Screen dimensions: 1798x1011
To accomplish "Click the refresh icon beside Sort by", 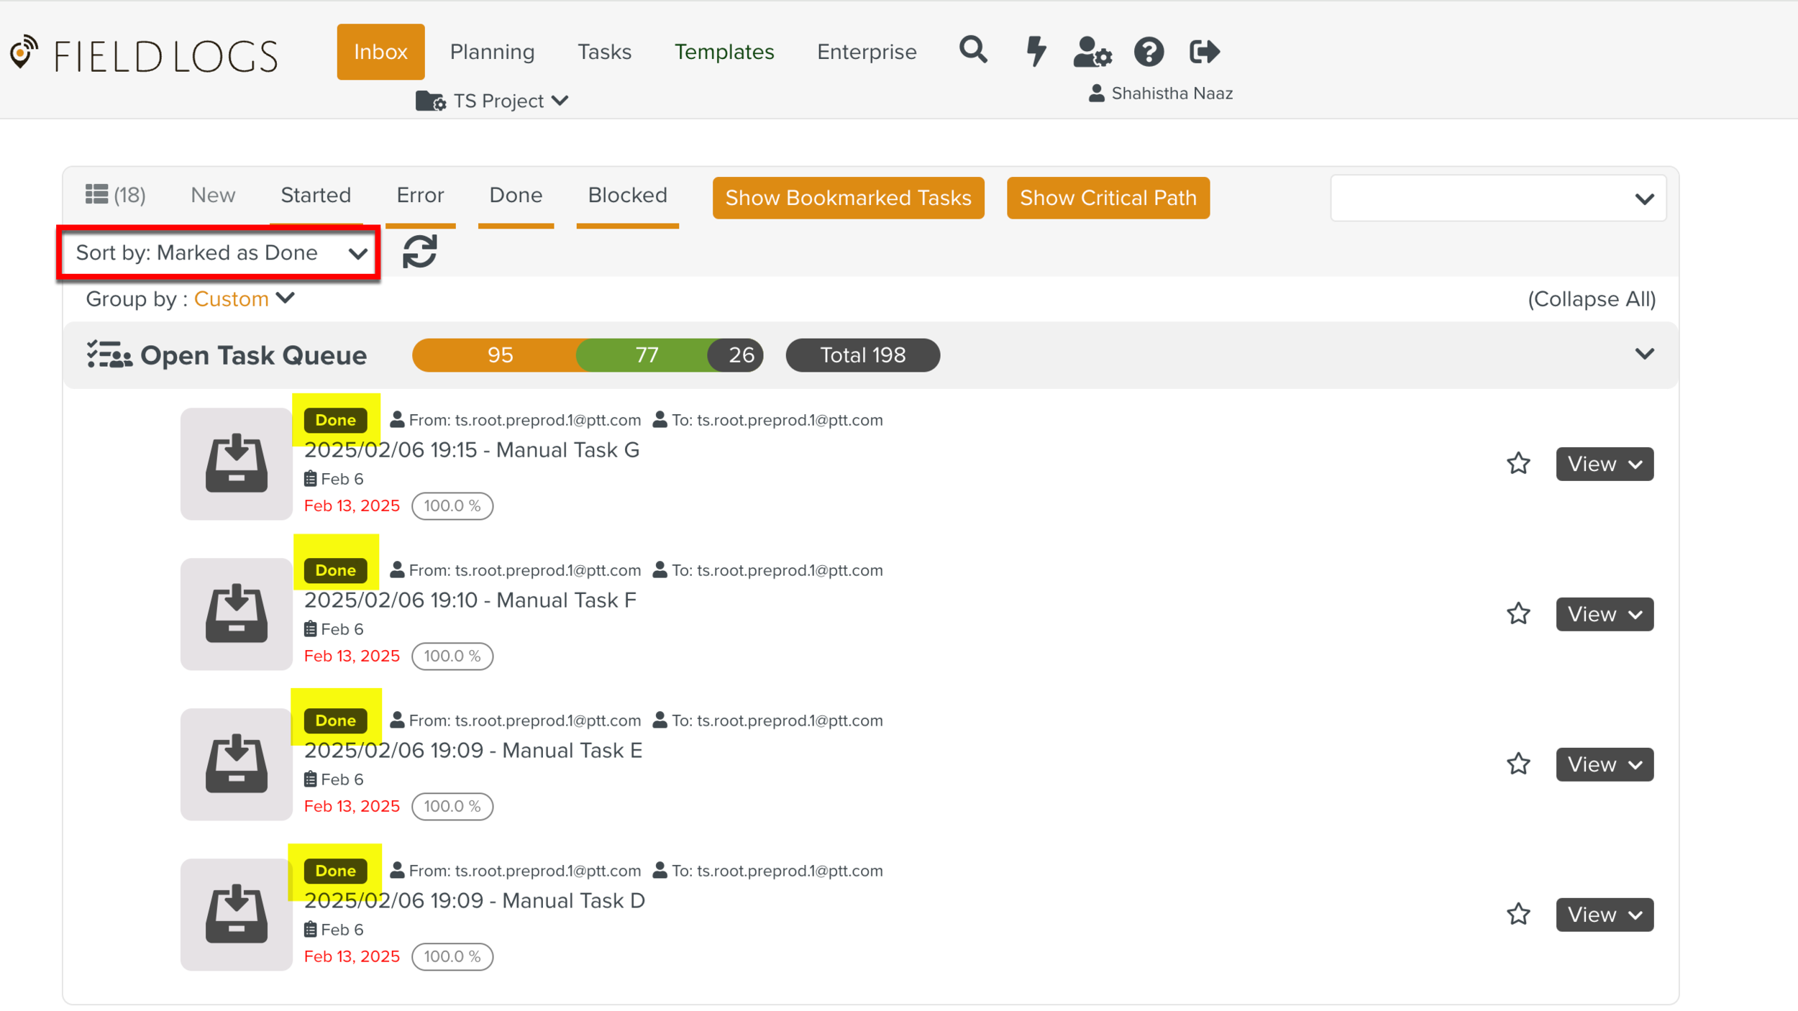I will (419, 252).
